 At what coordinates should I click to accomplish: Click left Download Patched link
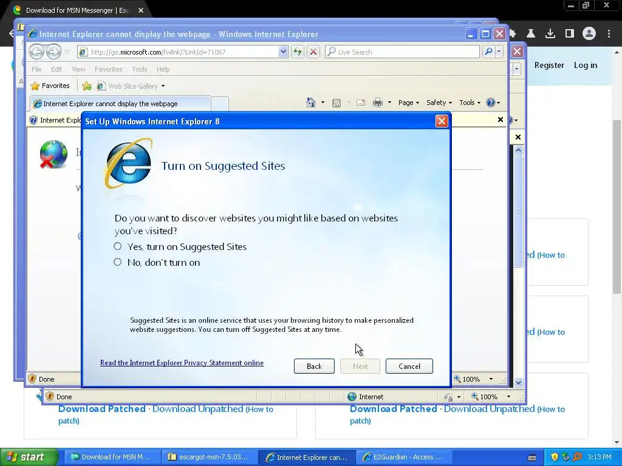(102, 409)
